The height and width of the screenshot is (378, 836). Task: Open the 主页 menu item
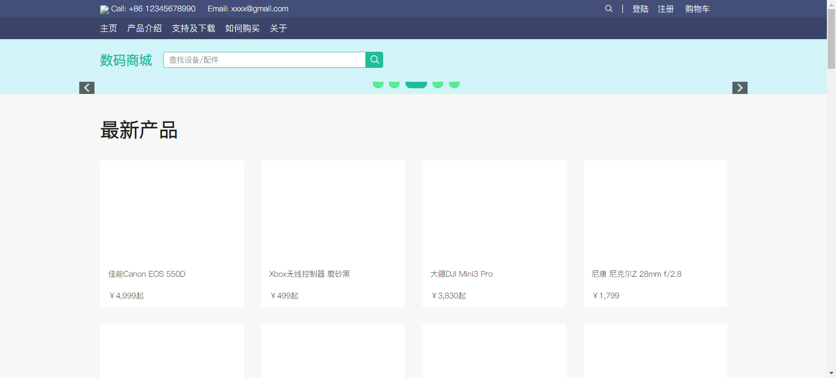click(108, 28)
